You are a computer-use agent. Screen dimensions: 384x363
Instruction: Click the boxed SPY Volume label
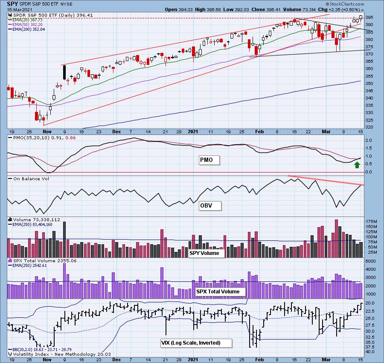207,253
